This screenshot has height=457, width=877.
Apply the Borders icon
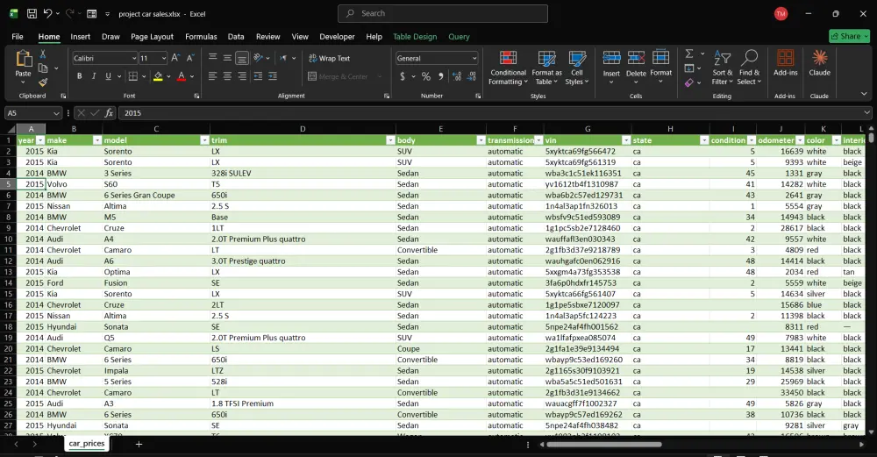pos(133,76)
